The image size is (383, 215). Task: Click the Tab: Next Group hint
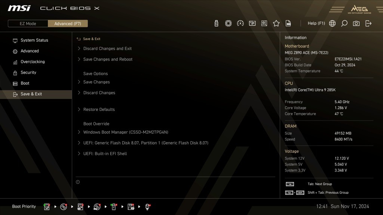(x=319, y=184)
